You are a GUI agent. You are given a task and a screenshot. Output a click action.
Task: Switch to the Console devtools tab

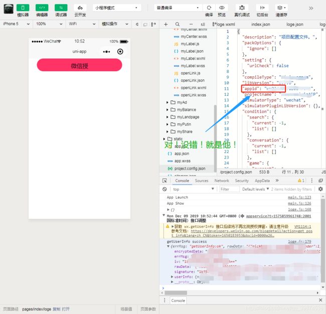click(x=182, y=181)
